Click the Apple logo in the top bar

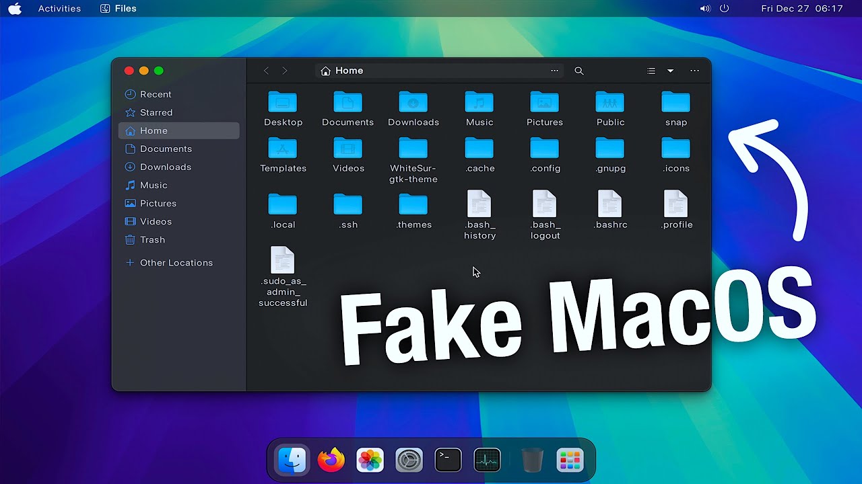pyautogui.click(x=14, y=9)
